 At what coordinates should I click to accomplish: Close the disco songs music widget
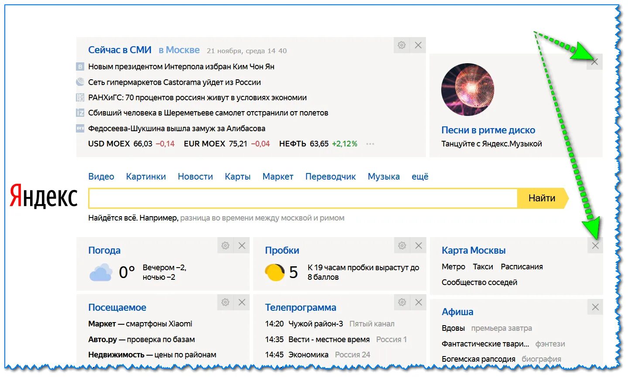(594, 62)
